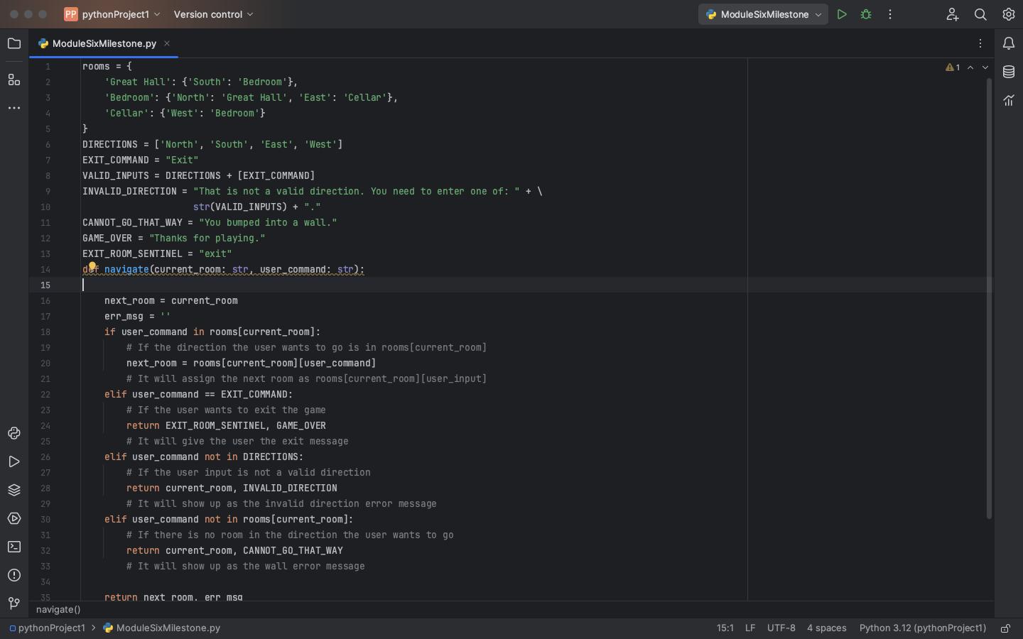Screen dimensions: 1023x639
Task: Change file encoding via UTF-8 widget
Action: (781, 628)
